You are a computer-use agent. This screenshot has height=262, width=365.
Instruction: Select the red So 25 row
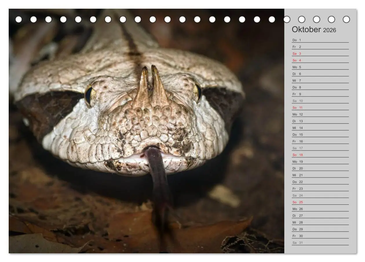tap(320, 202)
